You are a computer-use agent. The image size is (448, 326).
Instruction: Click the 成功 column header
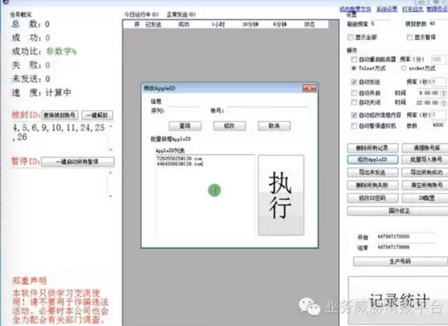(184, 25)
